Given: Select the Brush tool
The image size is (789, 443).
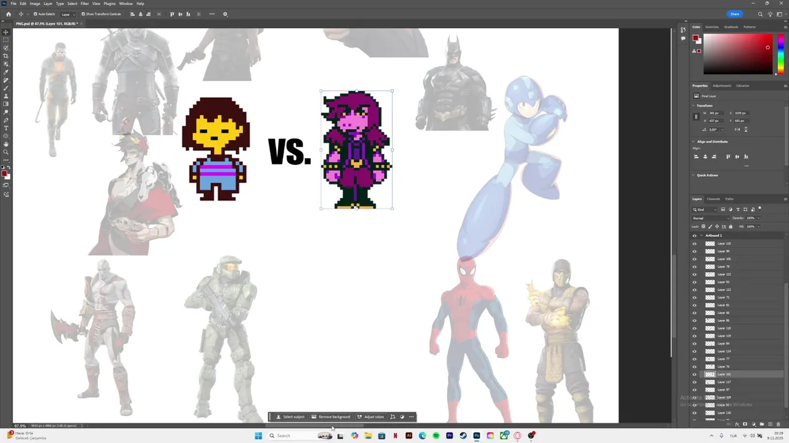Looking at the screenshot, I should [6, 89].
